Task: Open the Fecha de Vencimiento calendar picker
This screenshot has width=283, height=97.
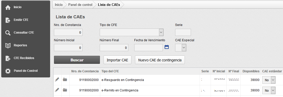Action: (167, 47)
